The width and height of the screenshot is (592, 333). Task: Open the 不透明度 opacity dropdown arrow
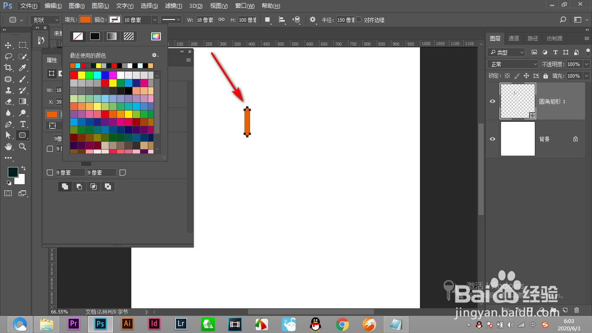586,64
